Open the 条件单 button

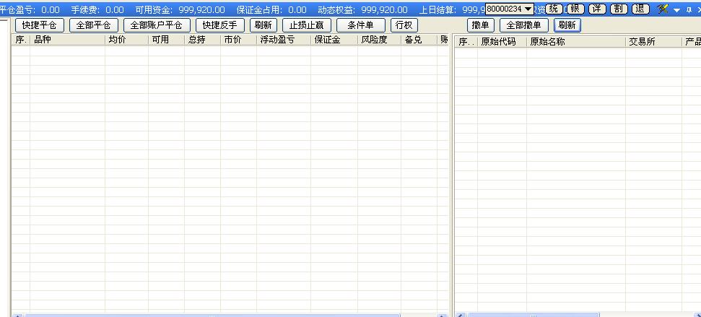[x=361, y=25]
